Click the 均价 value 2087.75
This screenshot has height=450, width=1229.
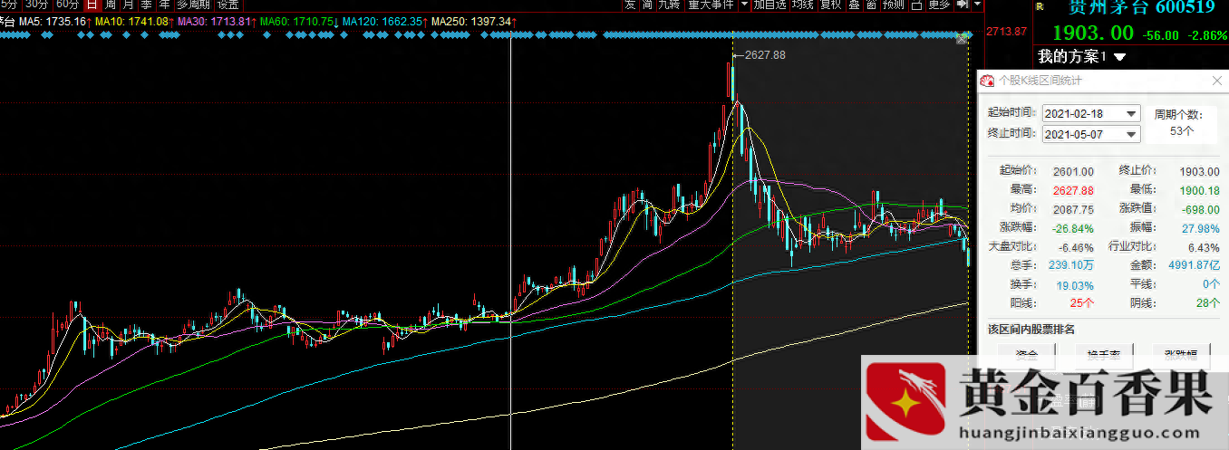1074,209
